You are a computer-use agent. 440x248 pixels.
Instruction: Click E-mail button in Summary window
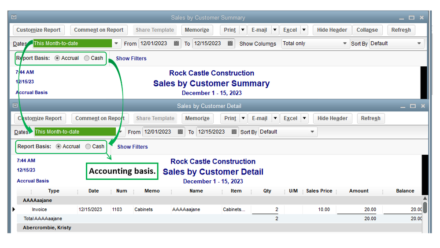259,30
